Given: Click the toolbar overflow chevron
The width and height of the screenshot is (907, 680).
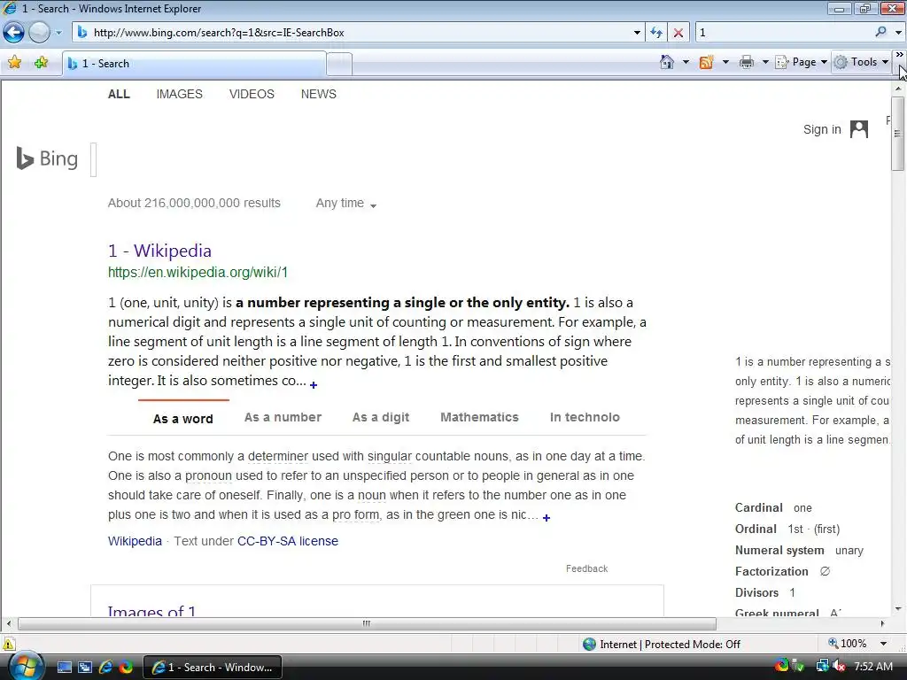Looking at the screenshot, I should pyautogui.click(x=900, y=54).
